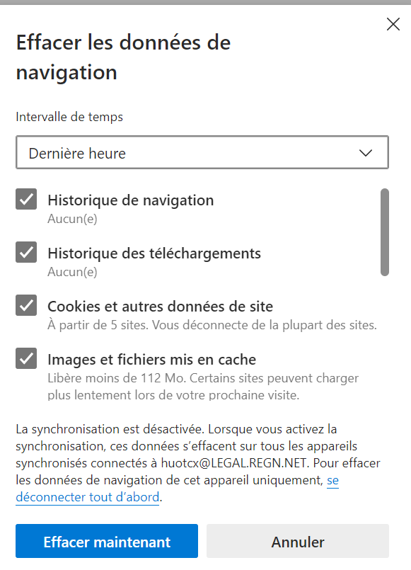This screenshot has height=570, width=411.
Task: Click the Effacer maintenant button
Action: 107,541
